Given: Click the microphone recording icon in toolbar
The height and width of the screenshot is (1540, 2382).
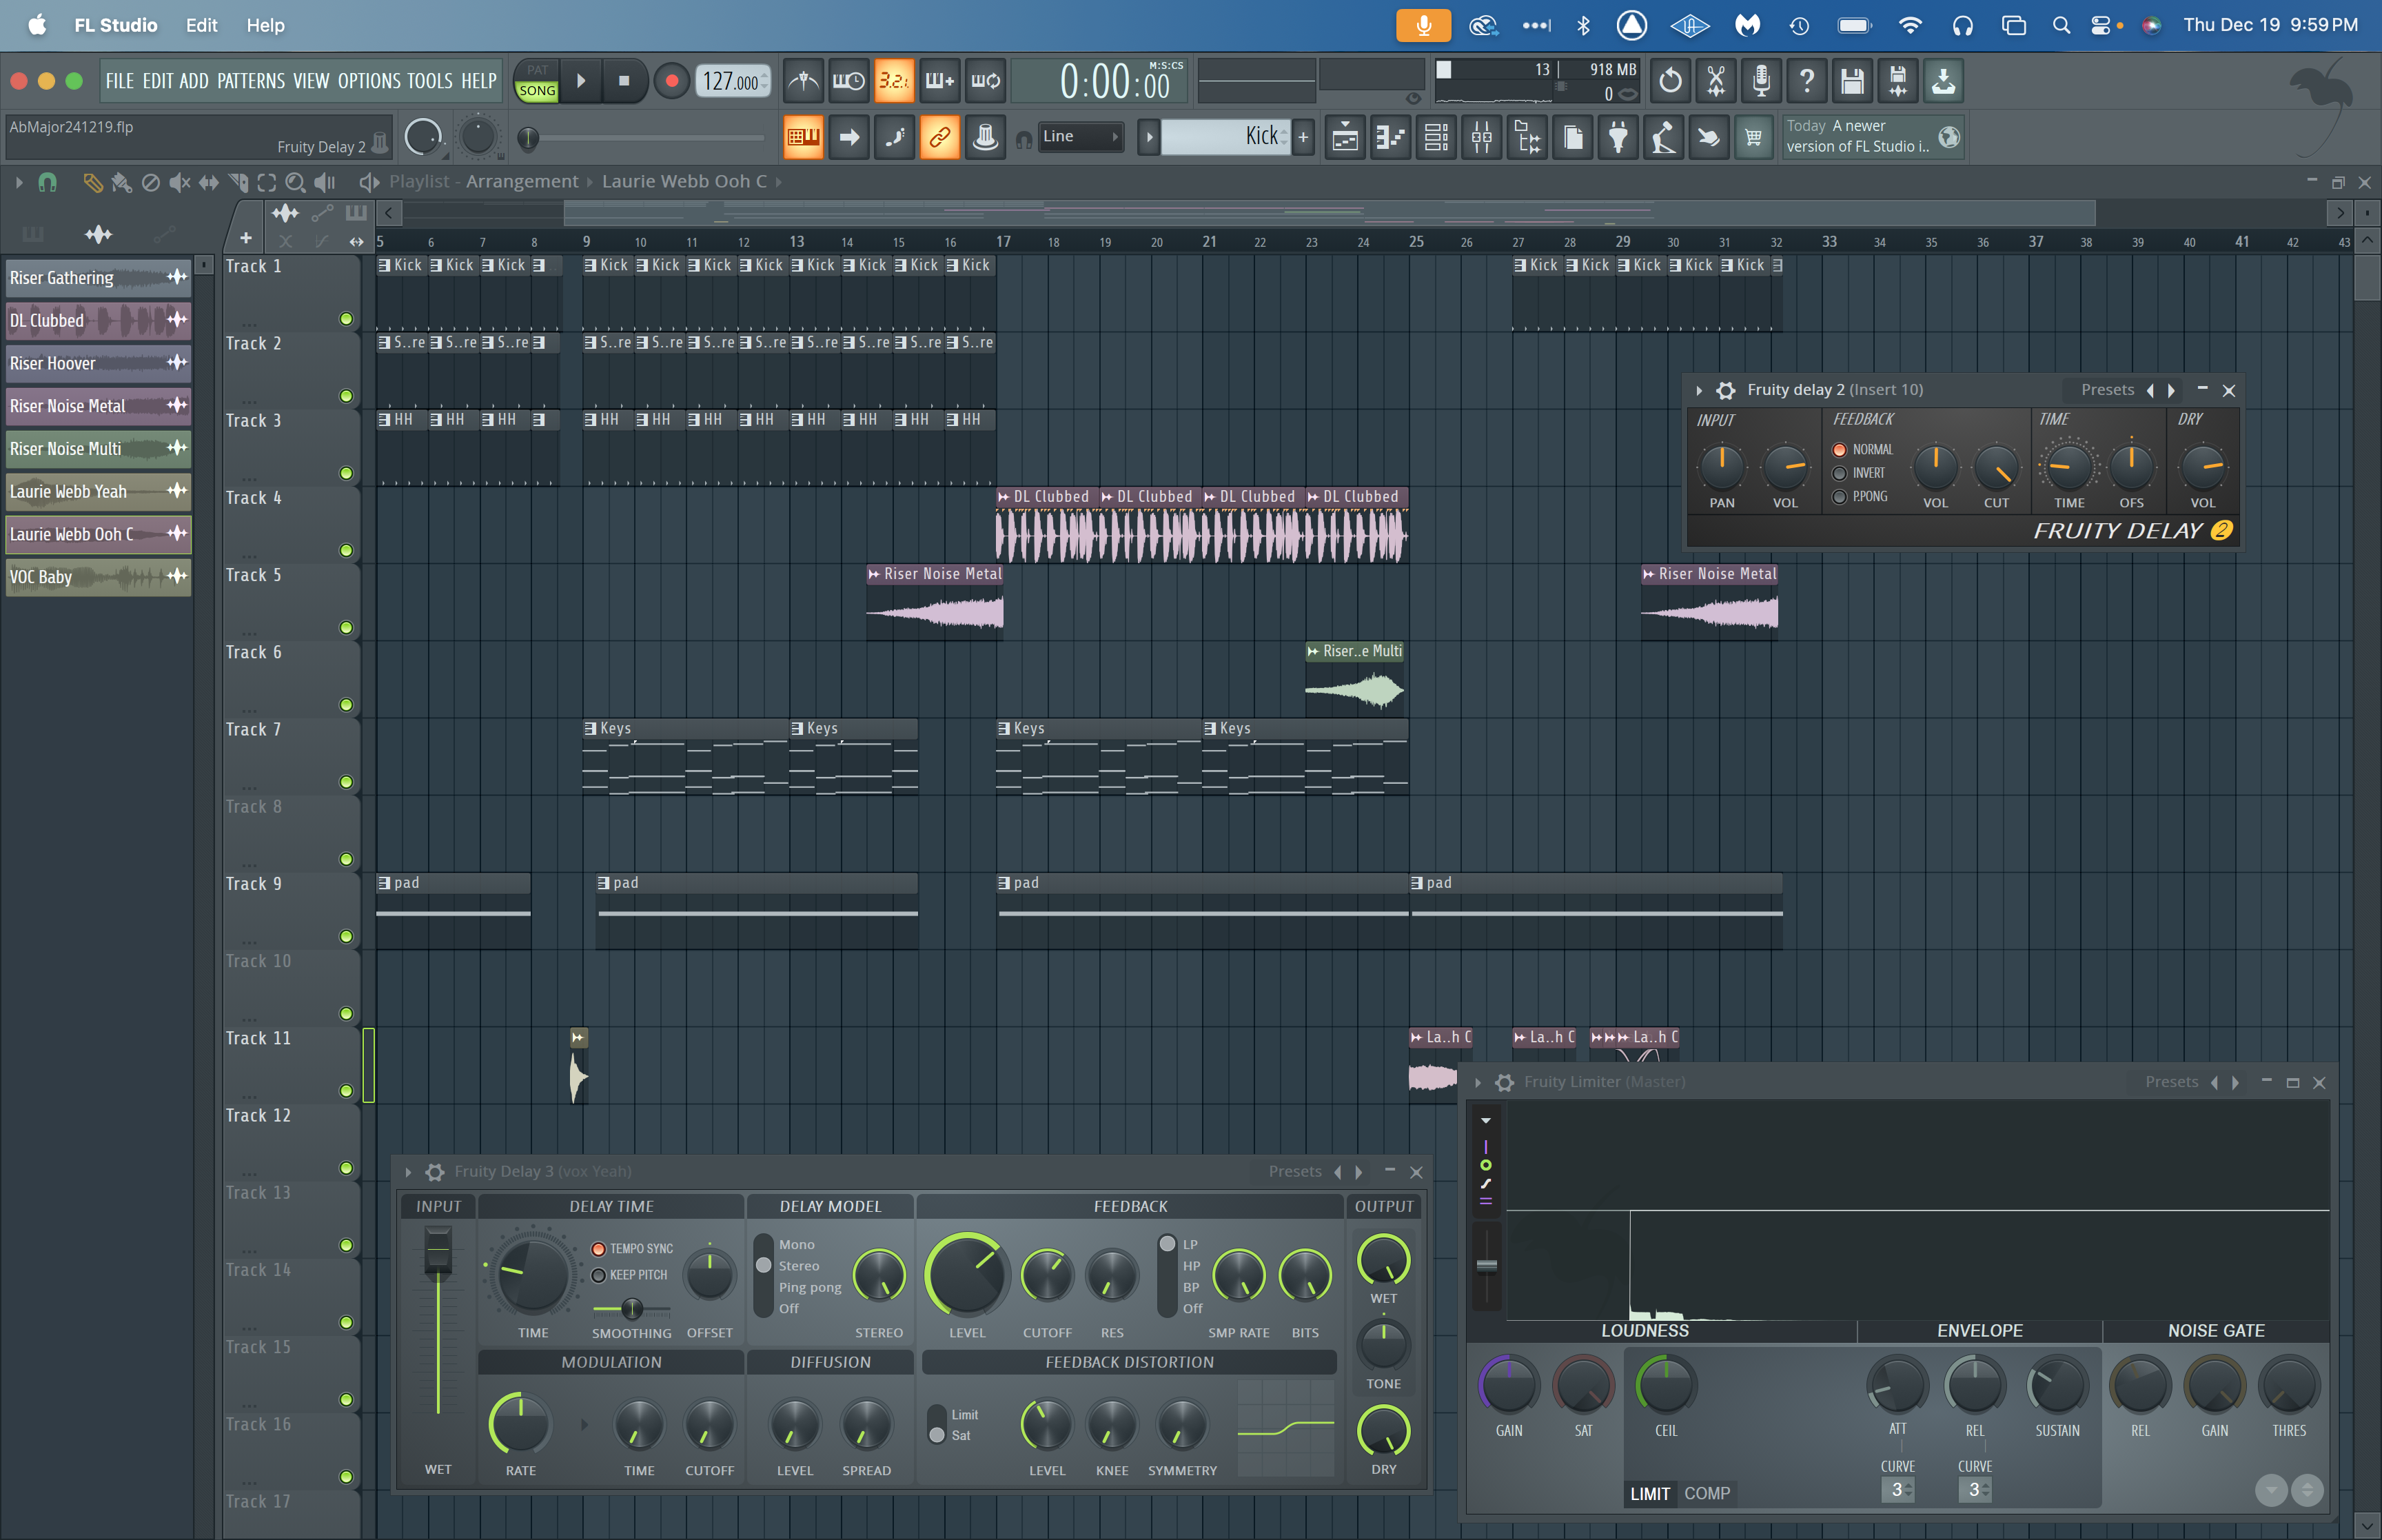Looking at the screenshot, I should coord(1761,81).
